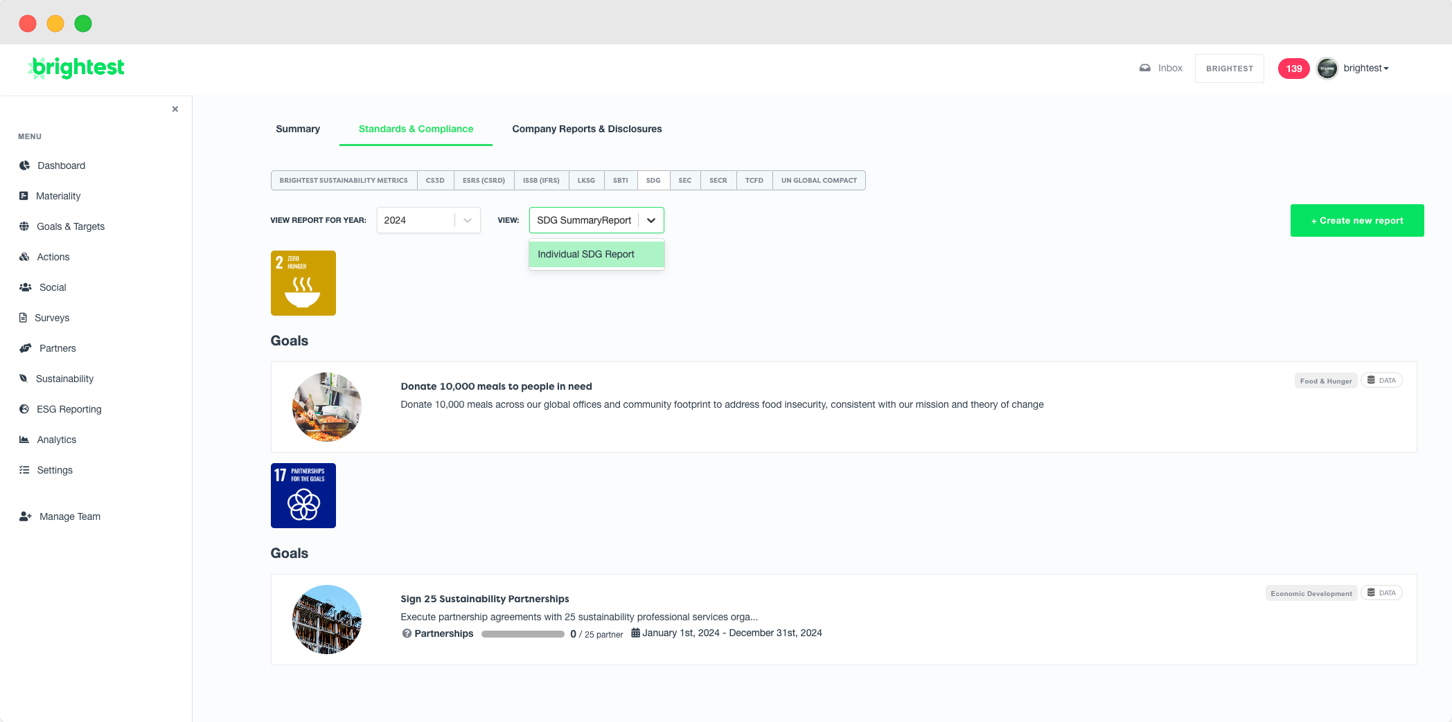Select Individual SDG Report option

[596, 254]
